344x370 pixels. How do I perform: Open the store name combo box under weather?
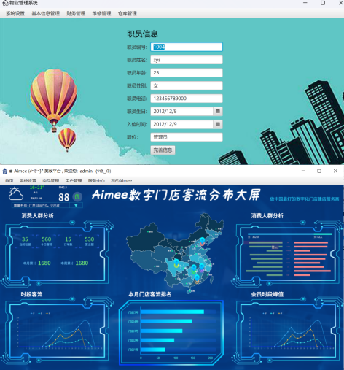pos(47,205)
